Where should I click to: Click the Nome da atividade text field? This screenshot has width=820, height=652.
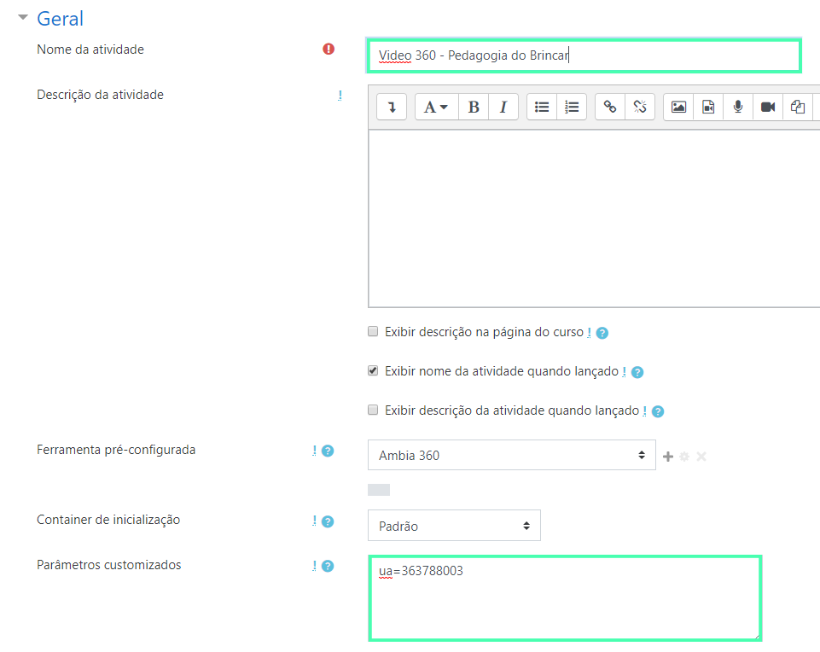click(x=584, y=55)
